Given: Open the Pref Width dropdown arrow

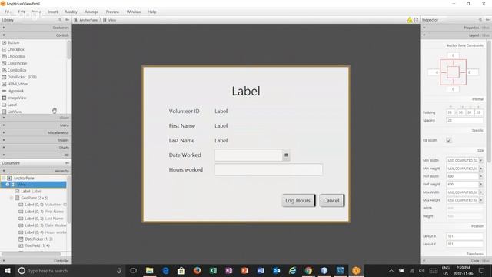Looking at the screenshot, I should click(x=480, y=176).
